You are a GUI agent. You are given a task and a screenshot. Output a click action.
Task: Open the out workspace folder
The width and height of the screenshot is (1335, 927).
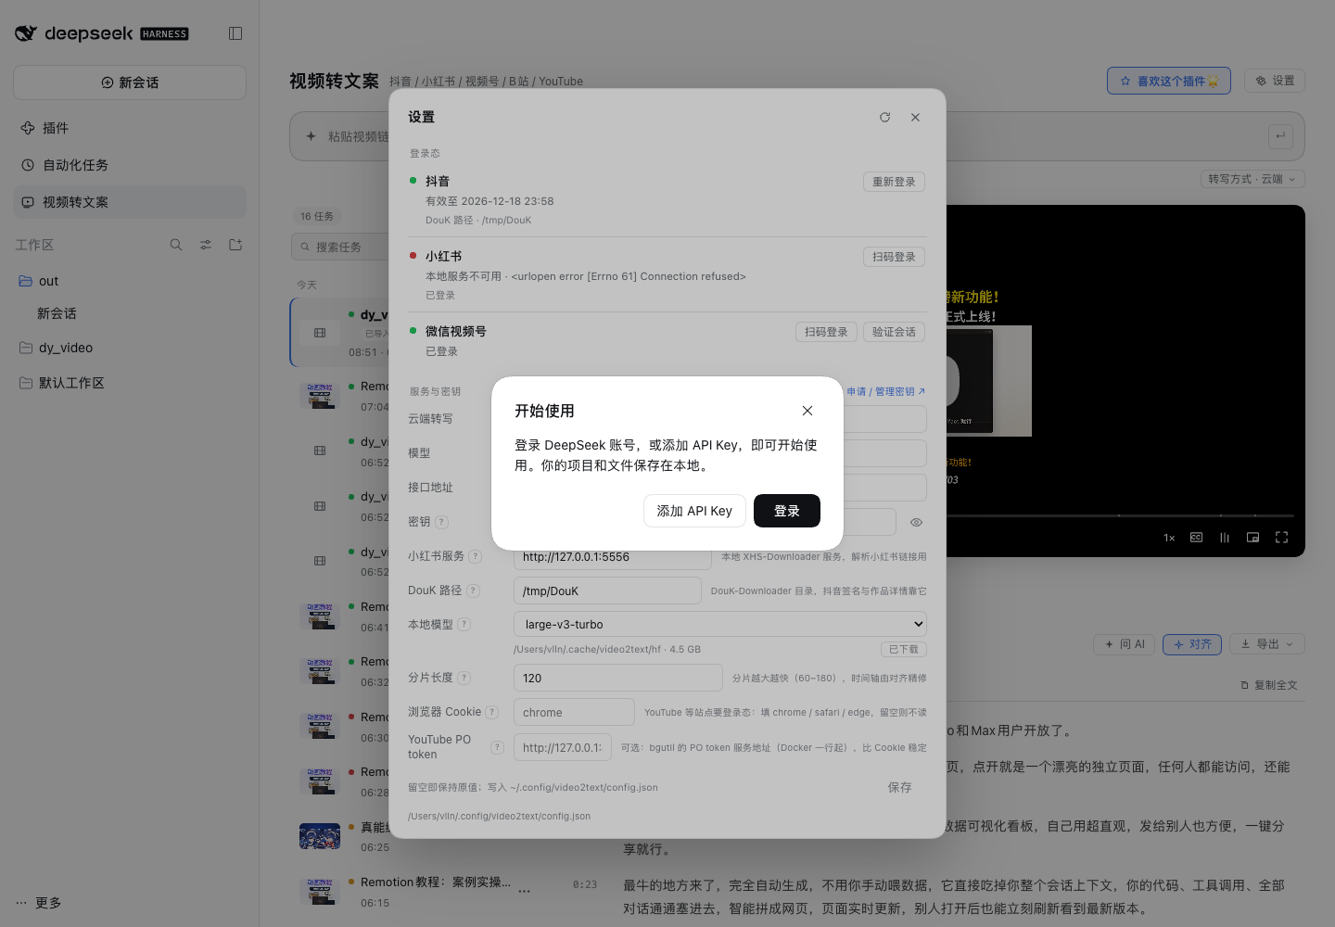click(x=130, y=281)
